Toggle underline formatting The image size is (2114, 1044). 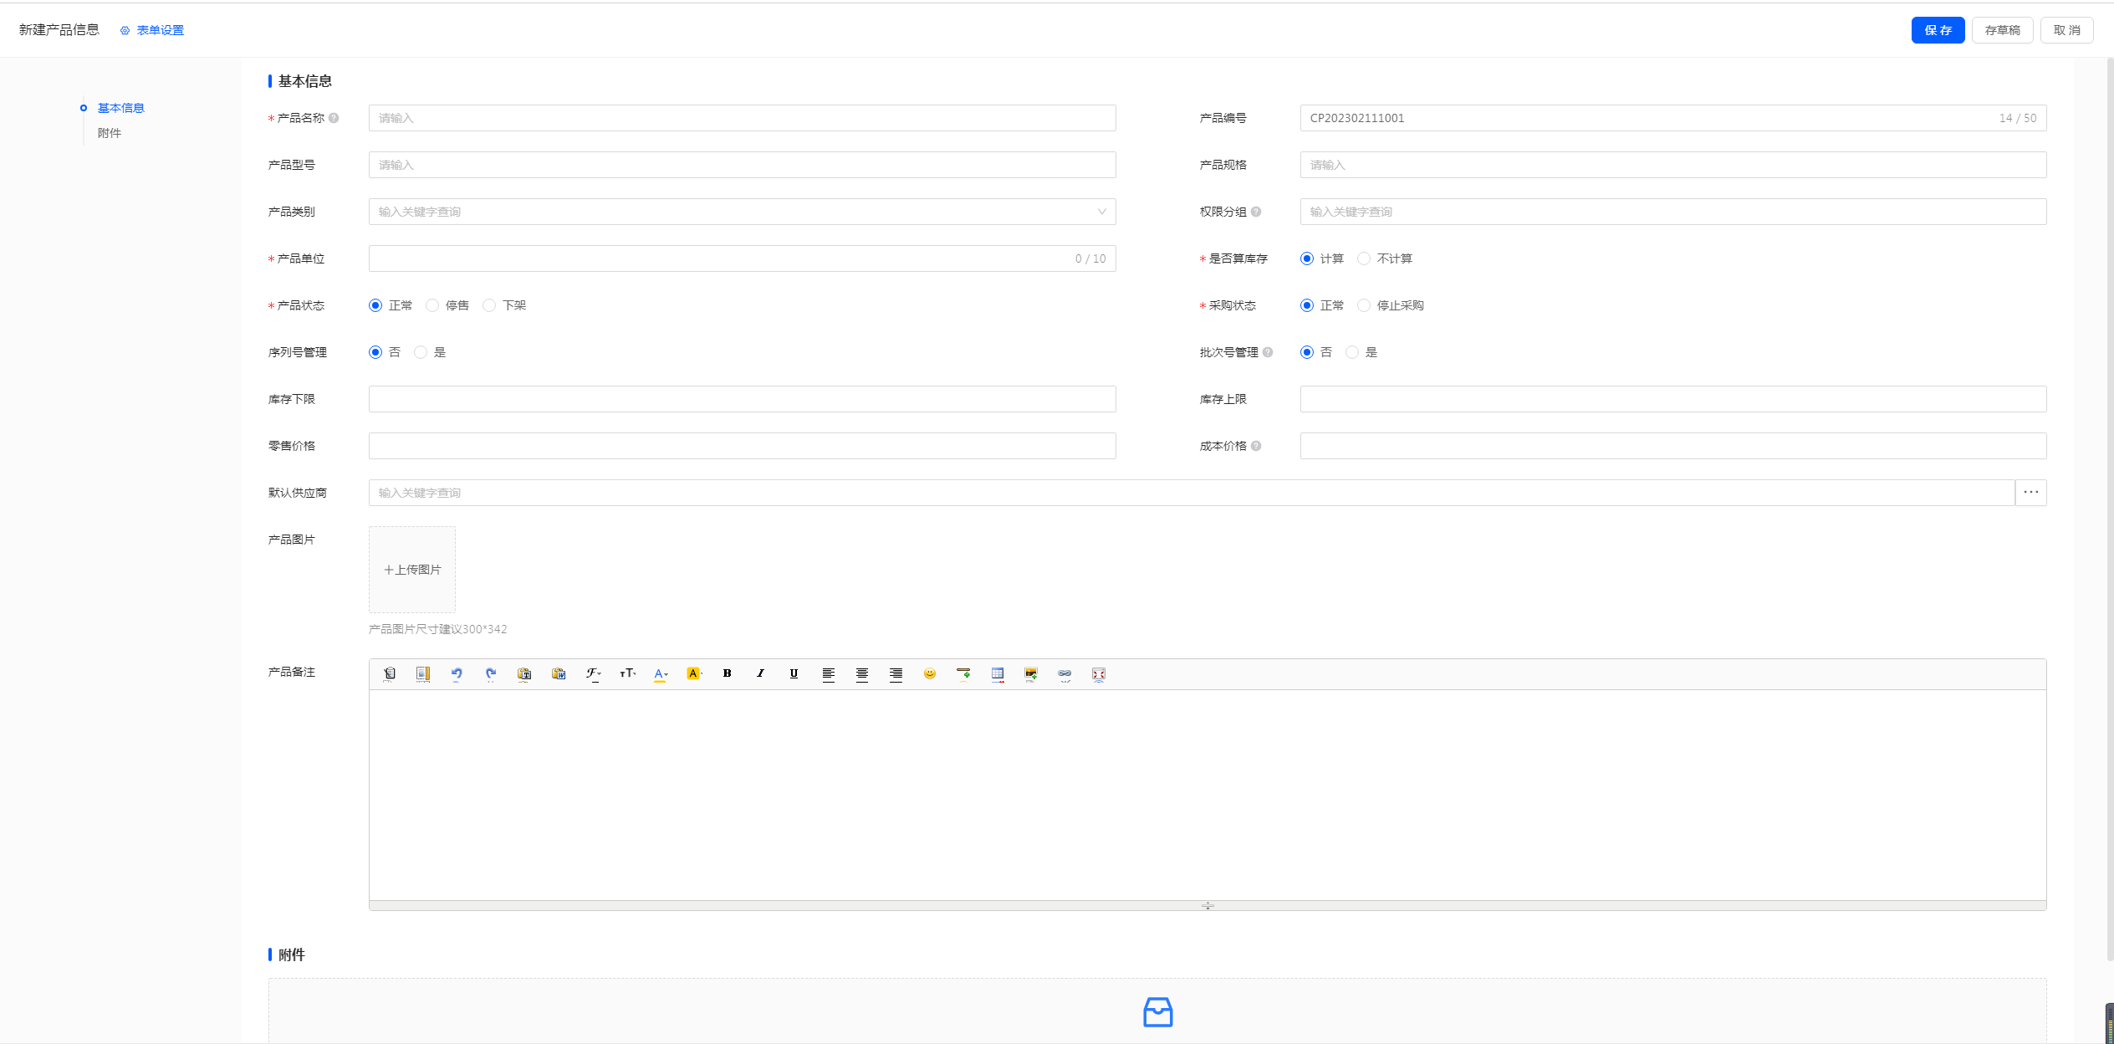(x=794, y=673)
